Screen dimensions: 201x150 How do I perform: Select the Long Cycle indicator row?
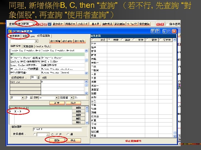47,65
